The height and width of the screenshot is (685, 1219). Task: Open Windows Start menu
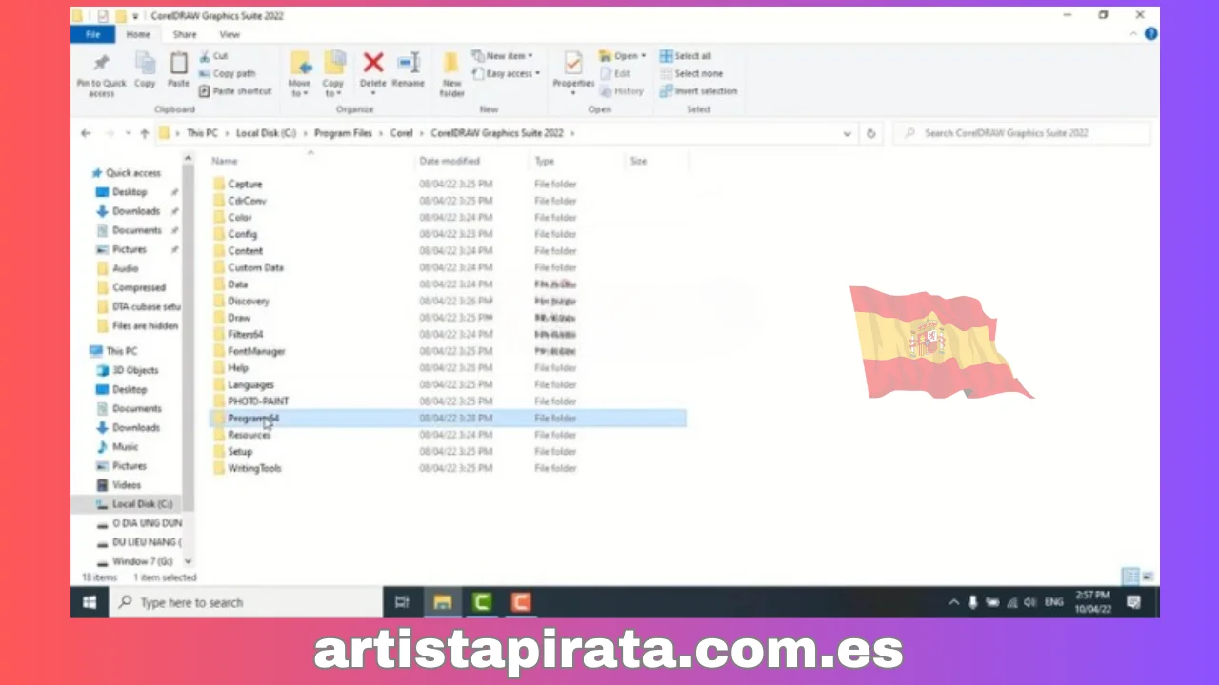pyautogui.click(x=90, y=602)
